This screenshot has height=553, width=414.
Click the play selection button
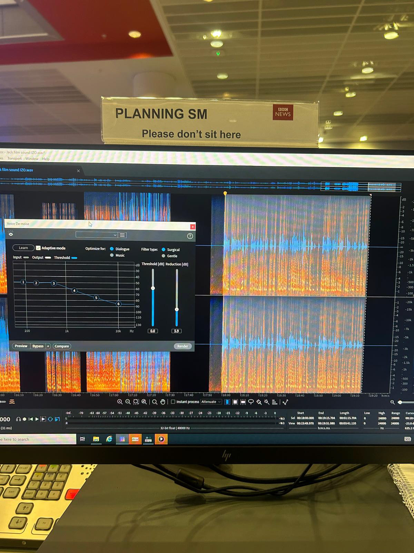43,419
